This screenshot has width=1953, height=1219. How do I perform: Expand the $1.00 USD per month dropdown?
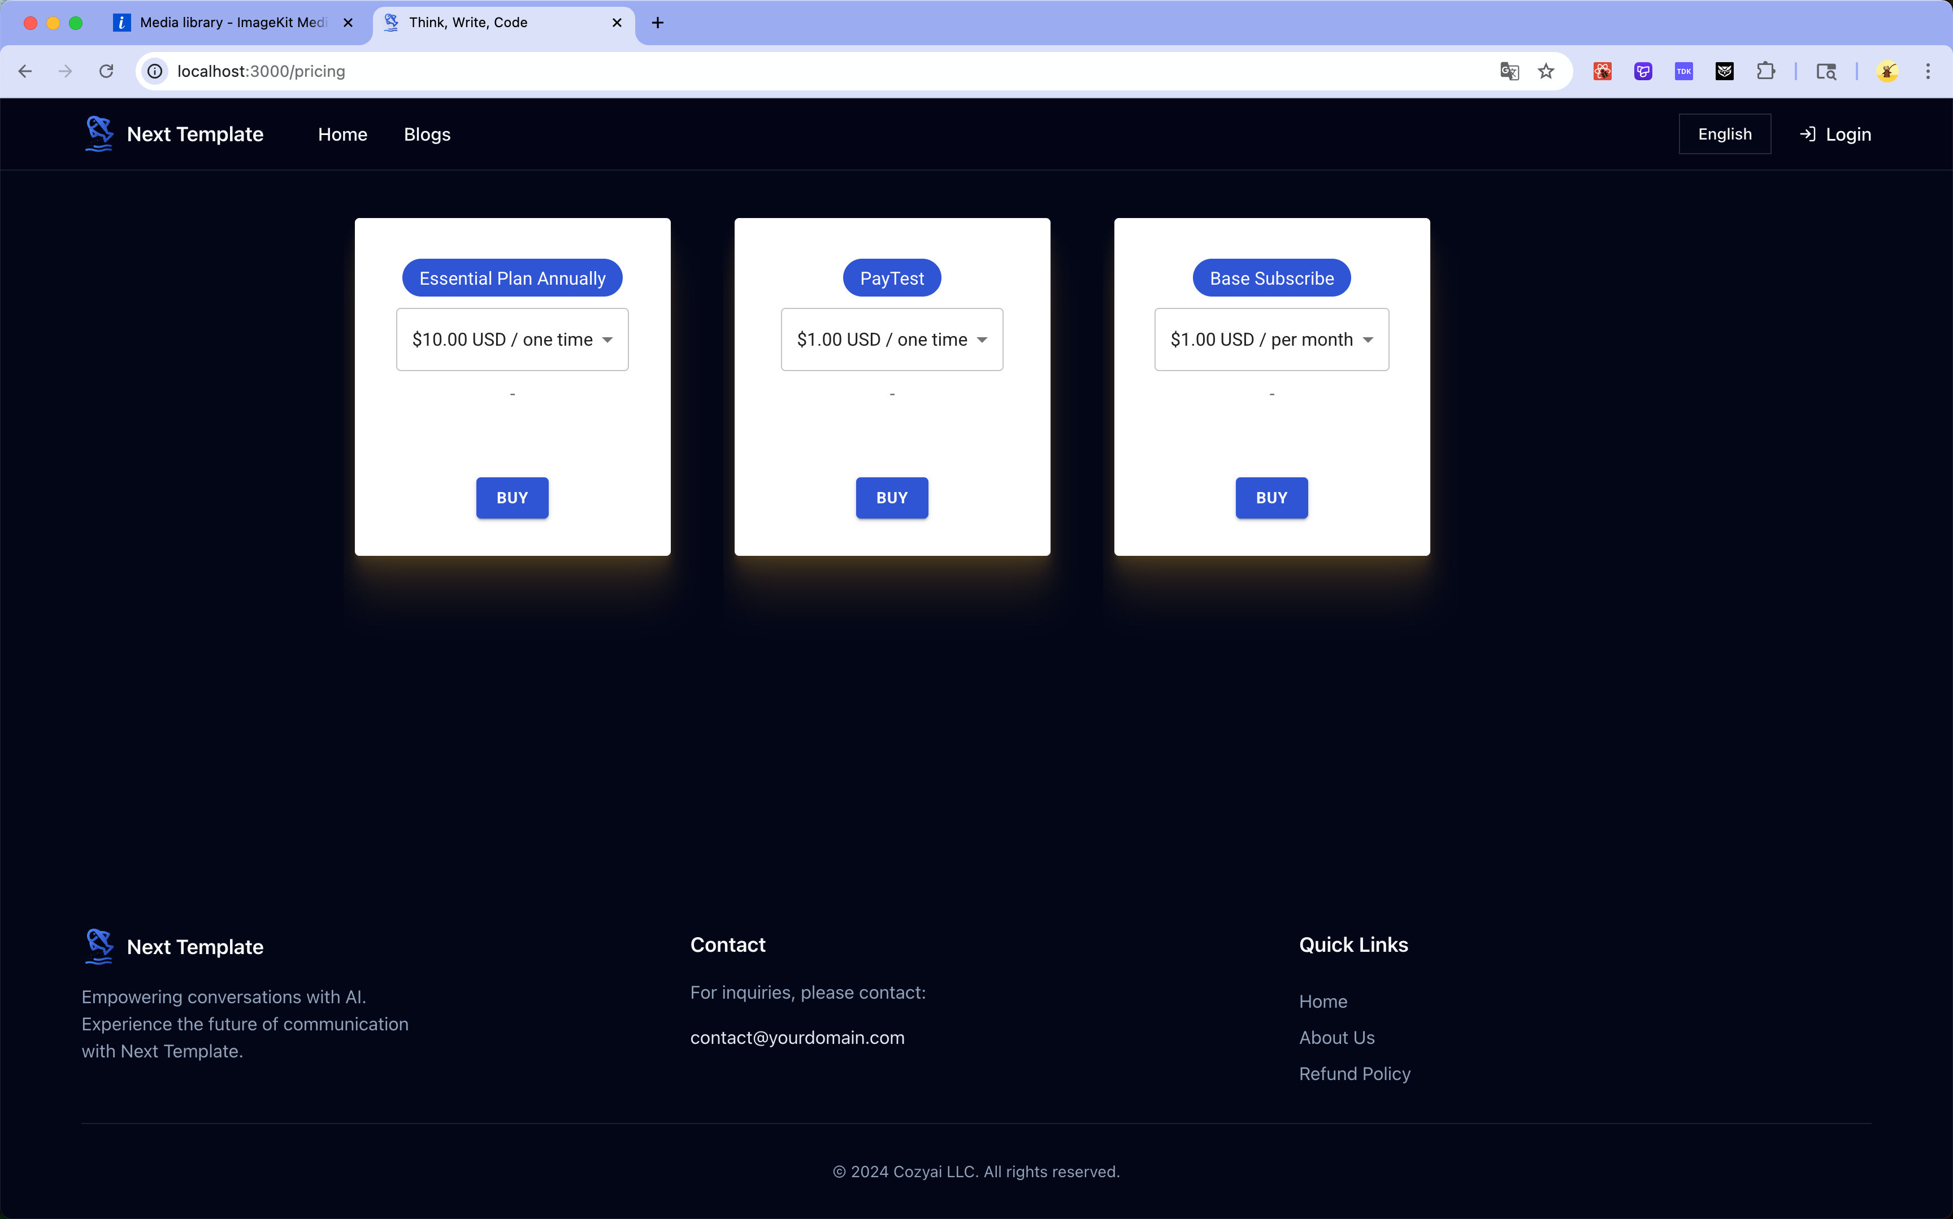point(1271,339)
